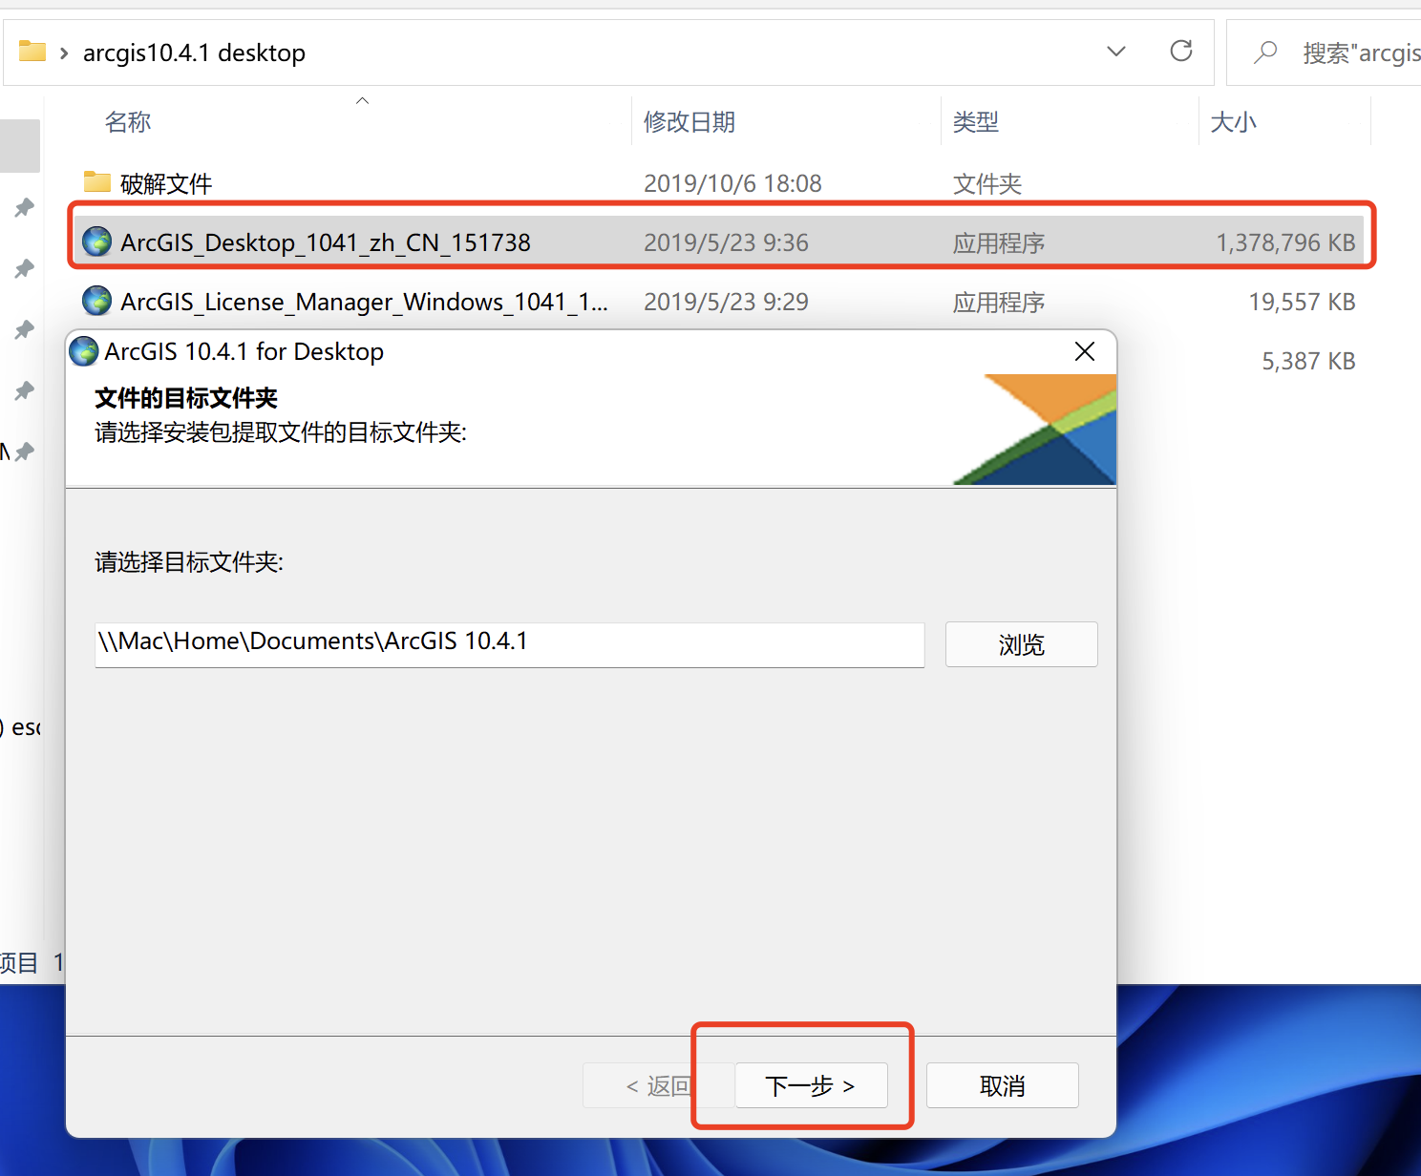Select the ArcGIS_License_Manager_Windows icon
The width and height of the screenshot is (1421, 1176).
pos(96,301)
